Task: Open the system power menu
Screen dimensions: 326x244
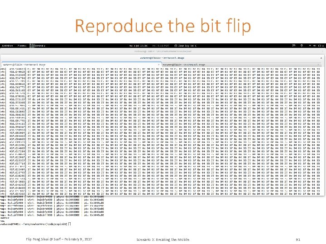Action: point(321,46)
